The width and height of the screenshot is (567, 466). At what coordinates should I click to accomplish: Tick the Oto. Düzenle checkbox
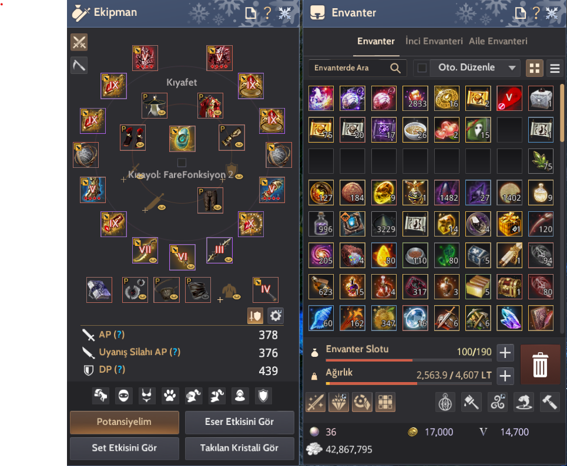pyautogui.click(x=422, y=68)
